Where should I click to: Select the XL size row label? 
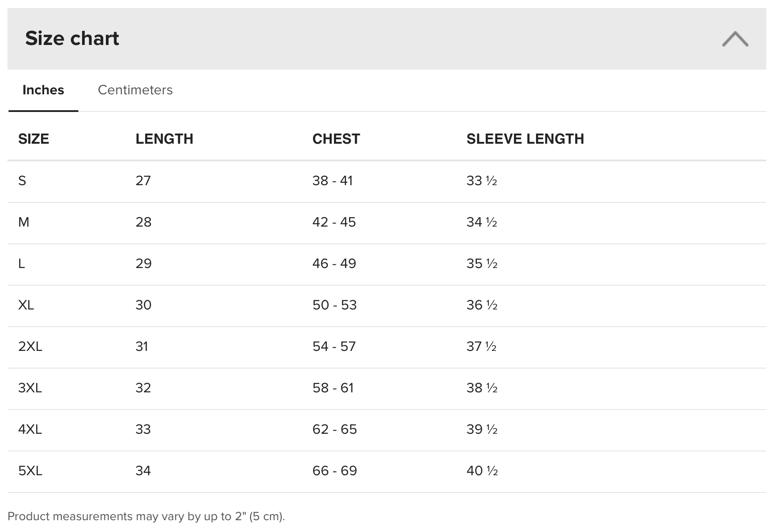pyautogui.click(x=26, y=305)
